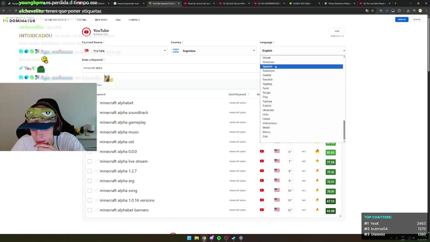The width and height of the screenshot is (430, 242).
Task: Check the box for minecraft alpha 0.0.0
Action: click(x=90, y=152)
